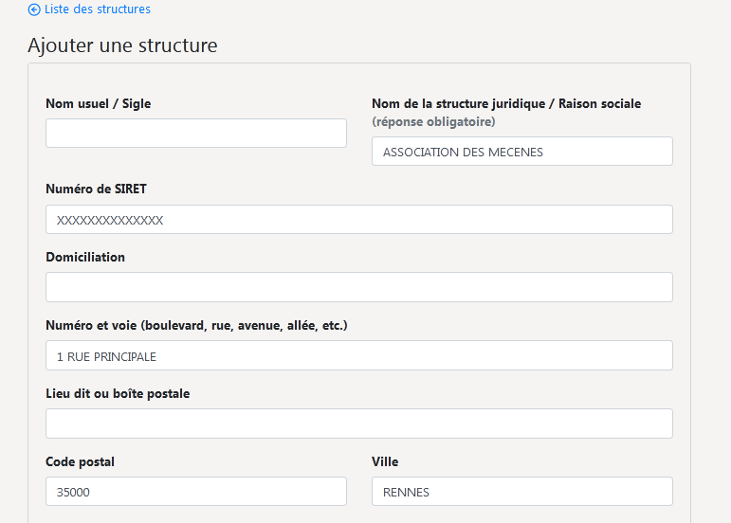Click the Nom usuel / Sigle label

tap(99, 103)
